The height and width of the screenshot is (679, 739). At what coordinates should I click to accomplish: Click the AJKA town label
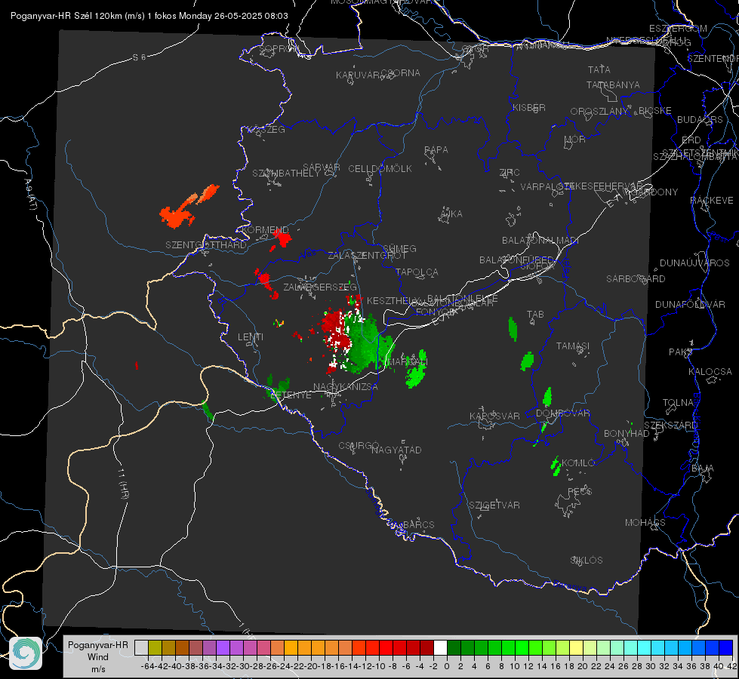[451, 214]
